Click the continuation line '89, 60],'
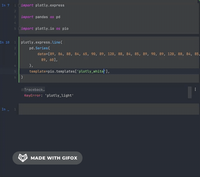Screen dimensions: 200x177 point(49,60)
